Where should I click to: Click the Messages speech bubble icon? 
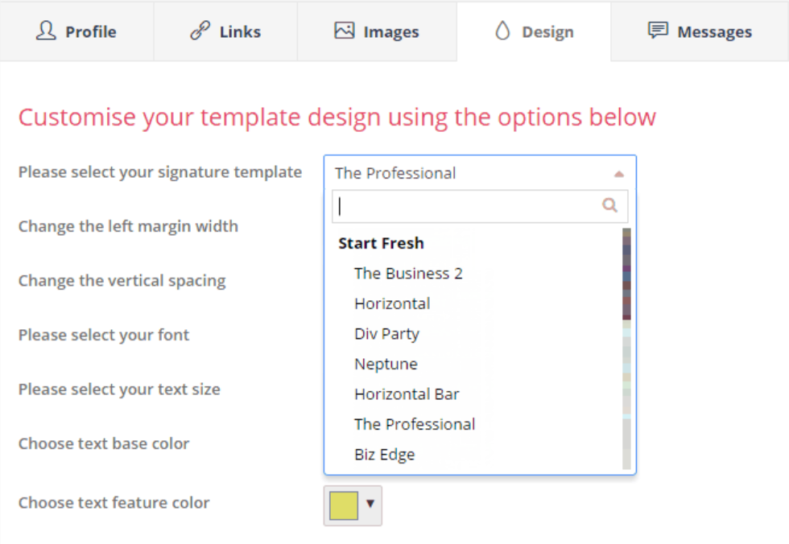click(x=657, y=31)
